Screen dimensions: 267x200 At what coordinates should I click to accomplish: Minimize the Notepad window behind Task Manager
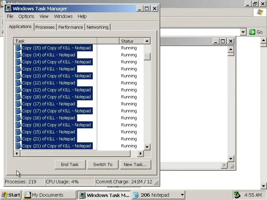click(x=216, y=41)
